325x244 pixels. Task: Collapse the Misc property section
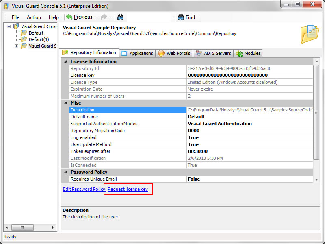[65, 103]
